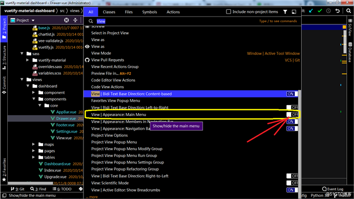Toggle Bidi Text Base Direction: Left-to-Right switch

point(292,107)
